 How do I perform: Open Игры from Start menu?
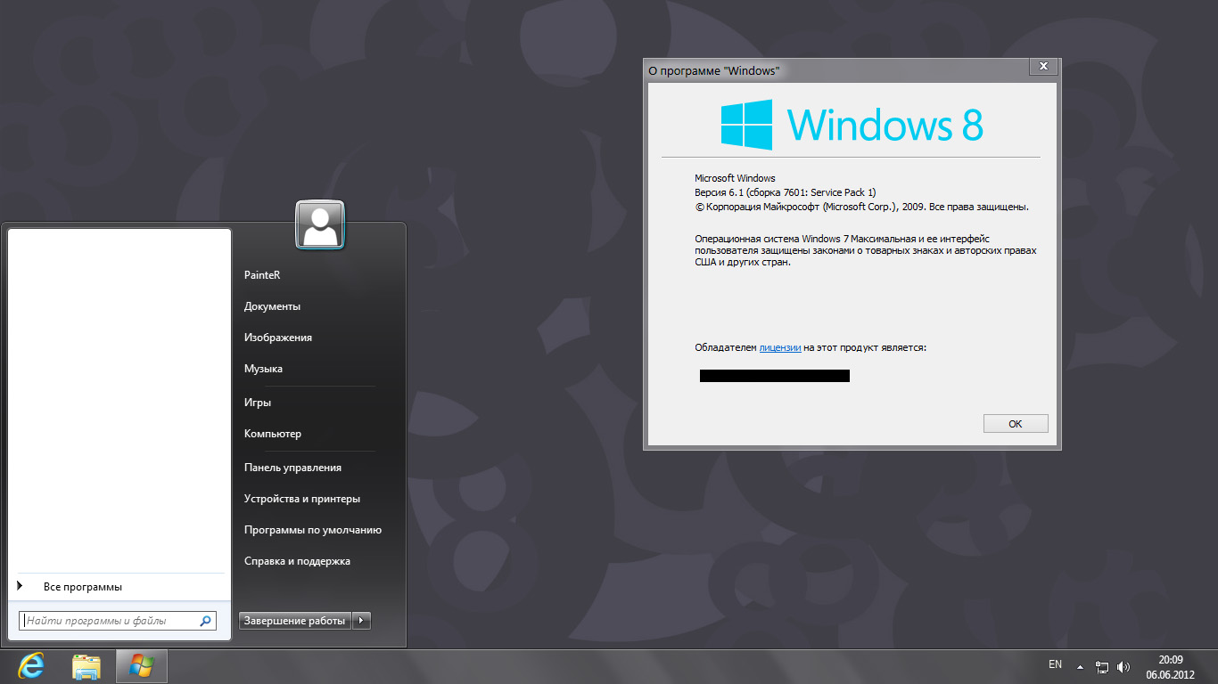[258, 403]
